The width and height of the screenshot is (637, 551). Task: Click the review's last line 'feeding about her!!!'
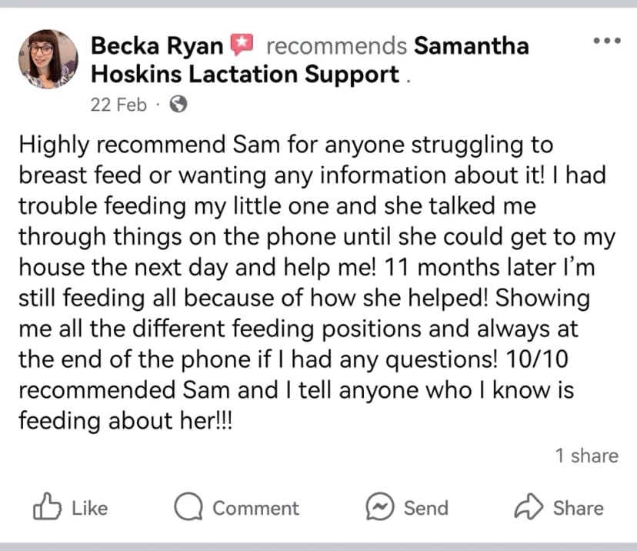point(125,421)
